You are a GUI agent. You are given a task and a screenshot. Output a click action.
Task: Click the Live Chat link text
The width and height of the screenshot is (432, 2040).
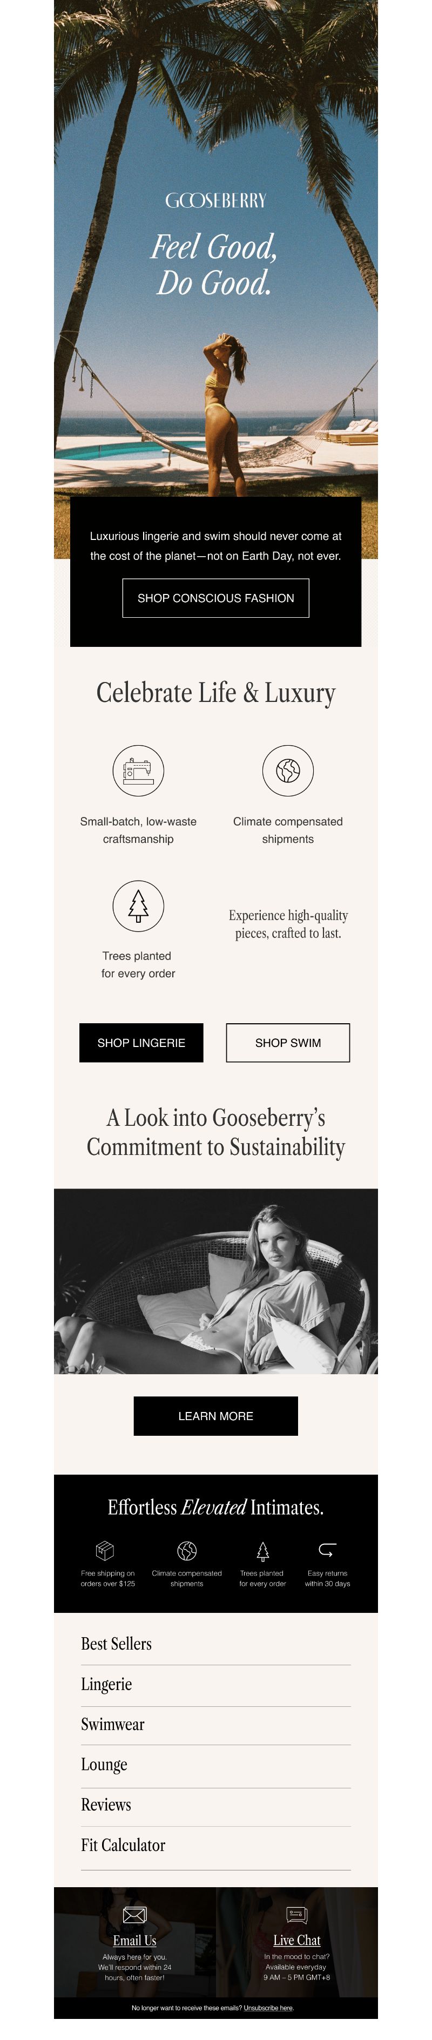pos(296,1940)
